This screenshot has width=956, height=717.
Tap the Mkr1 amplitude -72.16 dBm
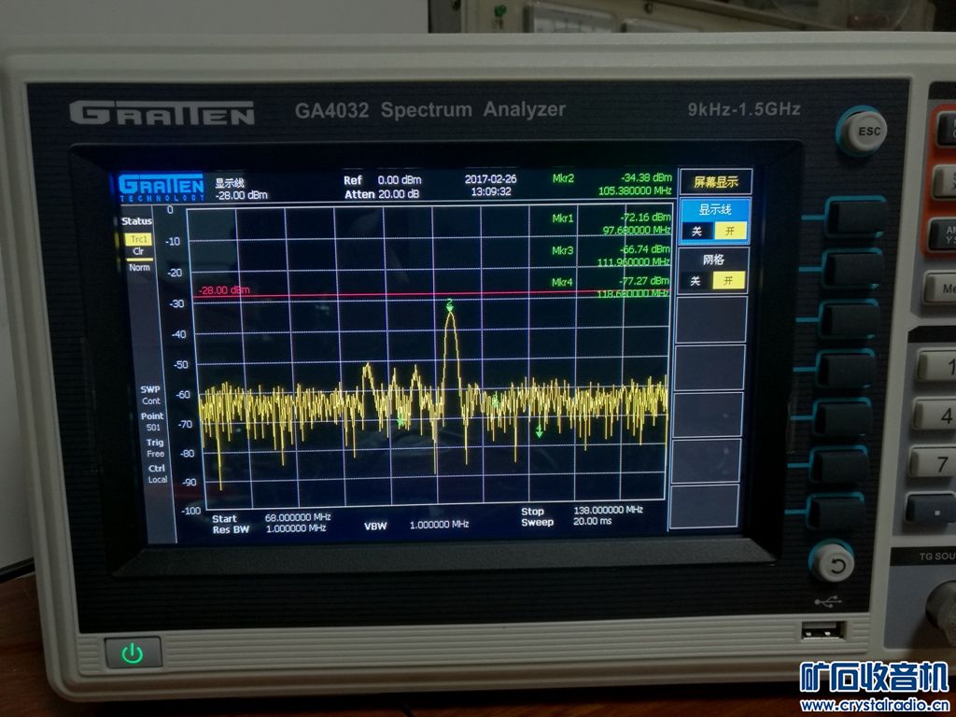click(645, 217)
